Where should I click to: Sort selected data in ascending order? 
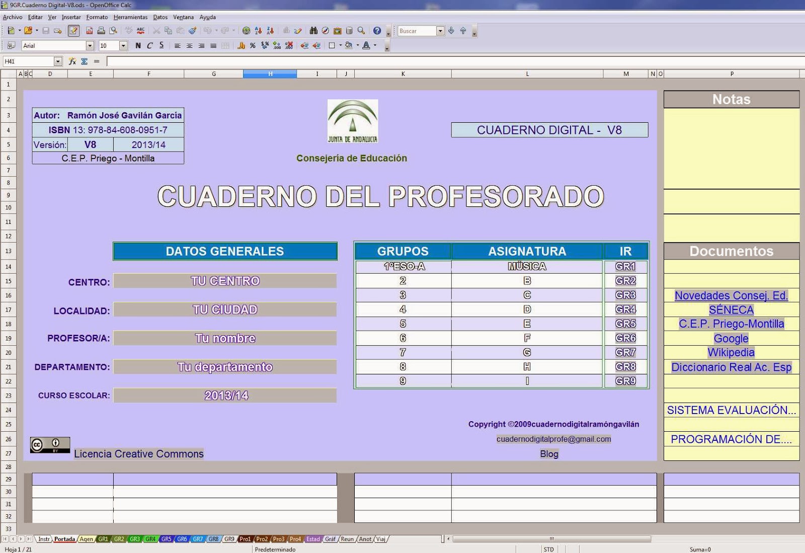pyautogui.click(x=258, y=31)
